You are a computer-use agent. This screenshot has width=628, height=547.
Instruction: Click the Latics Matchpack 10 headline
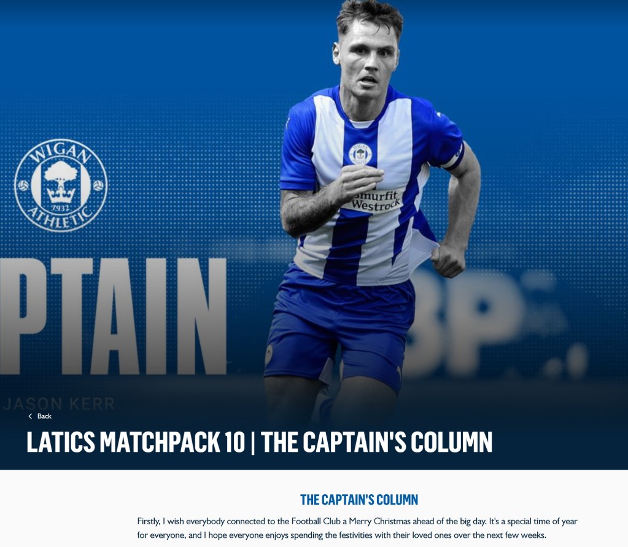pyautogui.click(x=260, y=442)
